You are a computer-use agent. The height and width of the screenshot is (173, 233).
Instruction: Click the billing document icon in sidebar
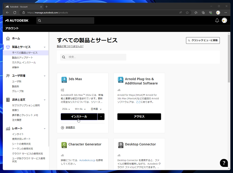8,100
